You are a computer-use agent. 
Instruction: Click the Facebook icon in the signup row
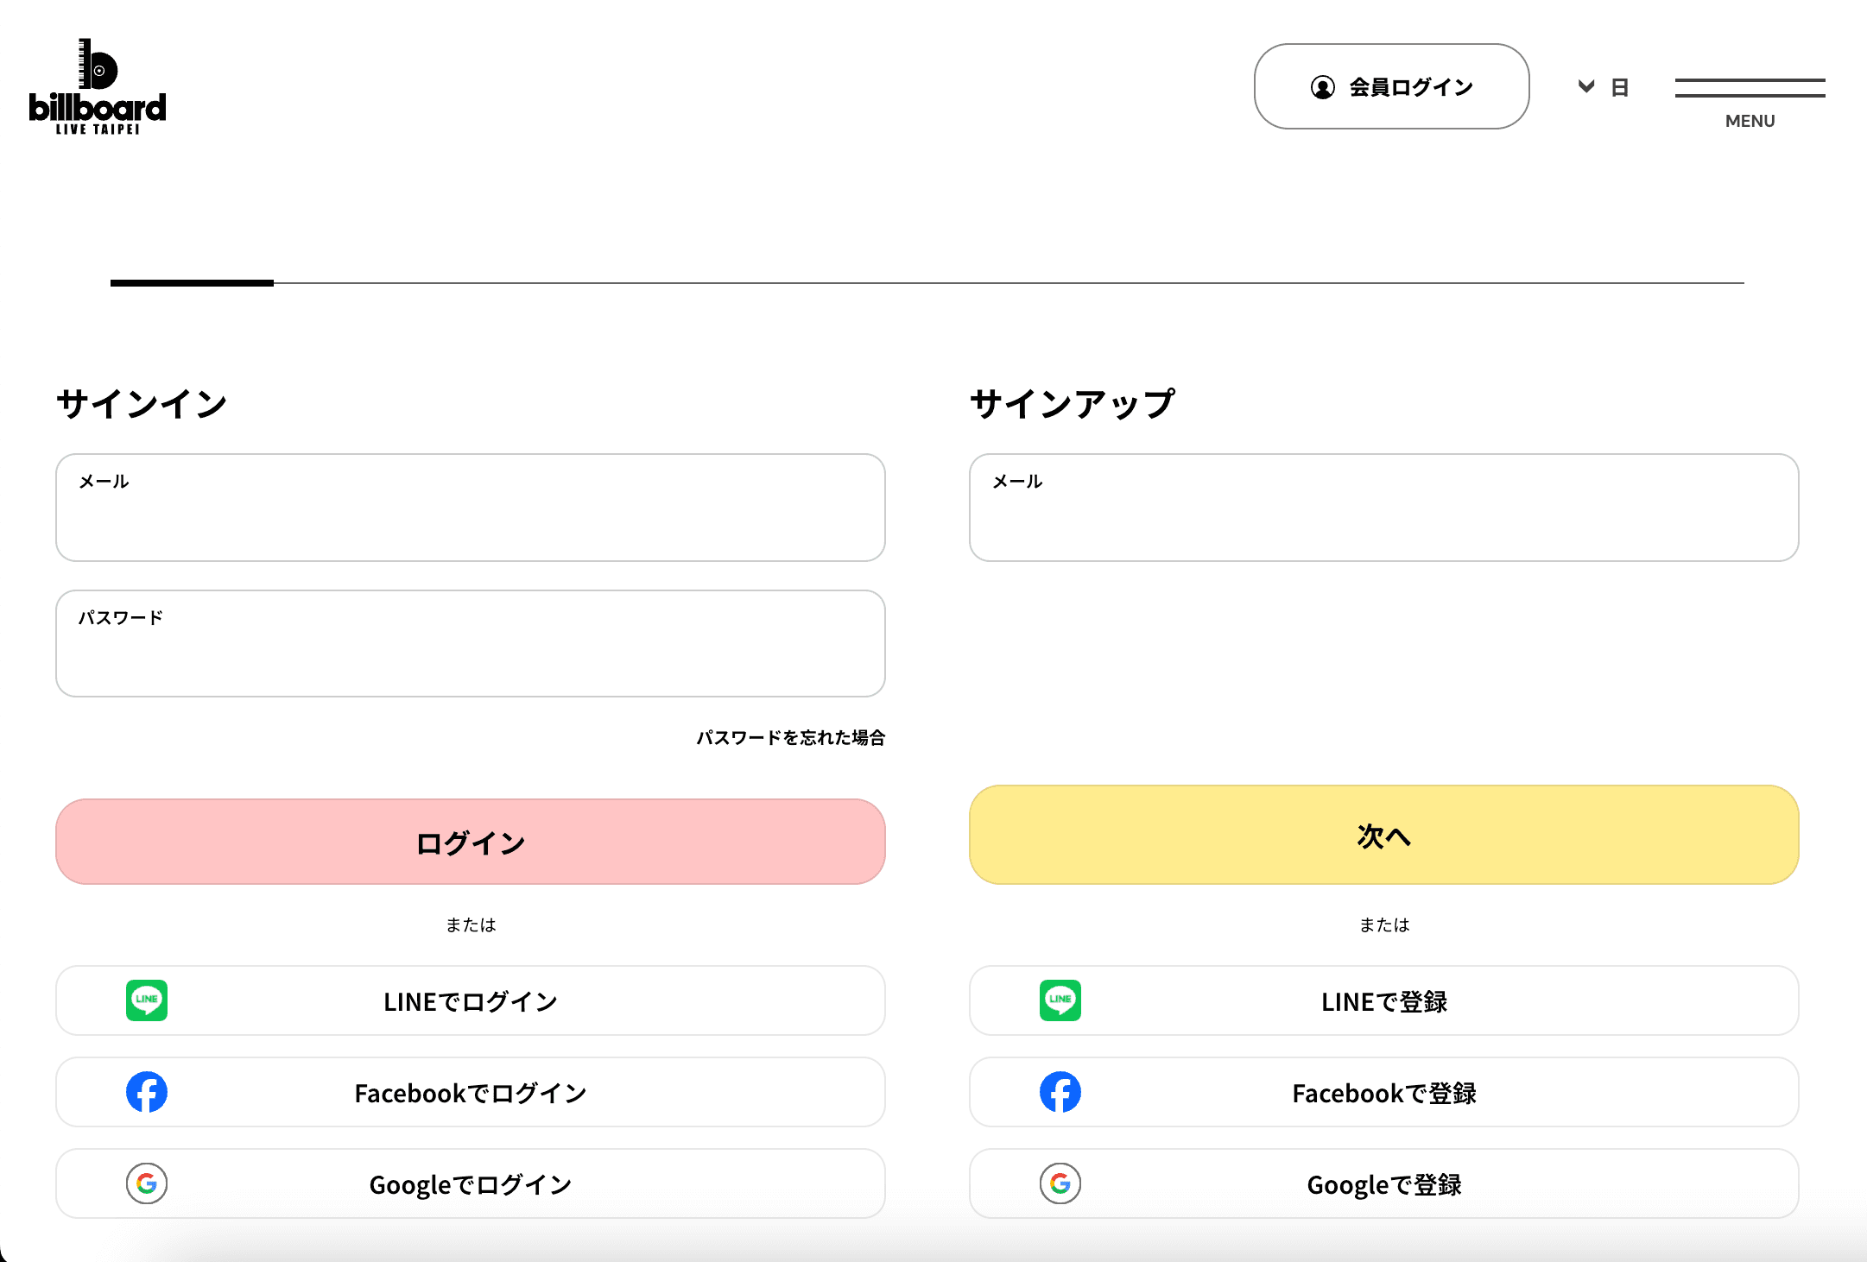pyautogui.click(x=1060, y=1092)
